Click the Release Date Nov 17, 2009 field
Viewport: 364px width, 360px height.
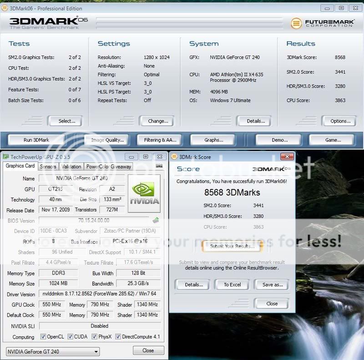tap(56, 210)
